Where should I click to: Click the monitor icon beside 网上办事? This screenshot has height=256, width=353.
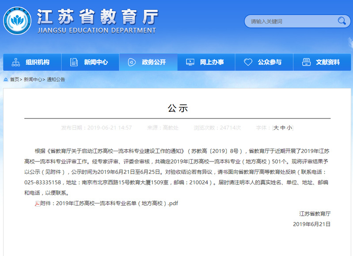point(190,62)
